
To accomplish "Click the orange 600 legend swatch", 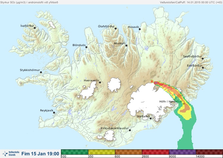I will (x=128, y=152).
